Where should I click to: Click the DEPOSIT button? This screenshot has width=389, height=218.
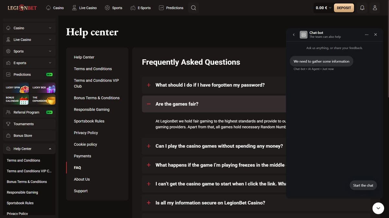[x=344, y=8]
